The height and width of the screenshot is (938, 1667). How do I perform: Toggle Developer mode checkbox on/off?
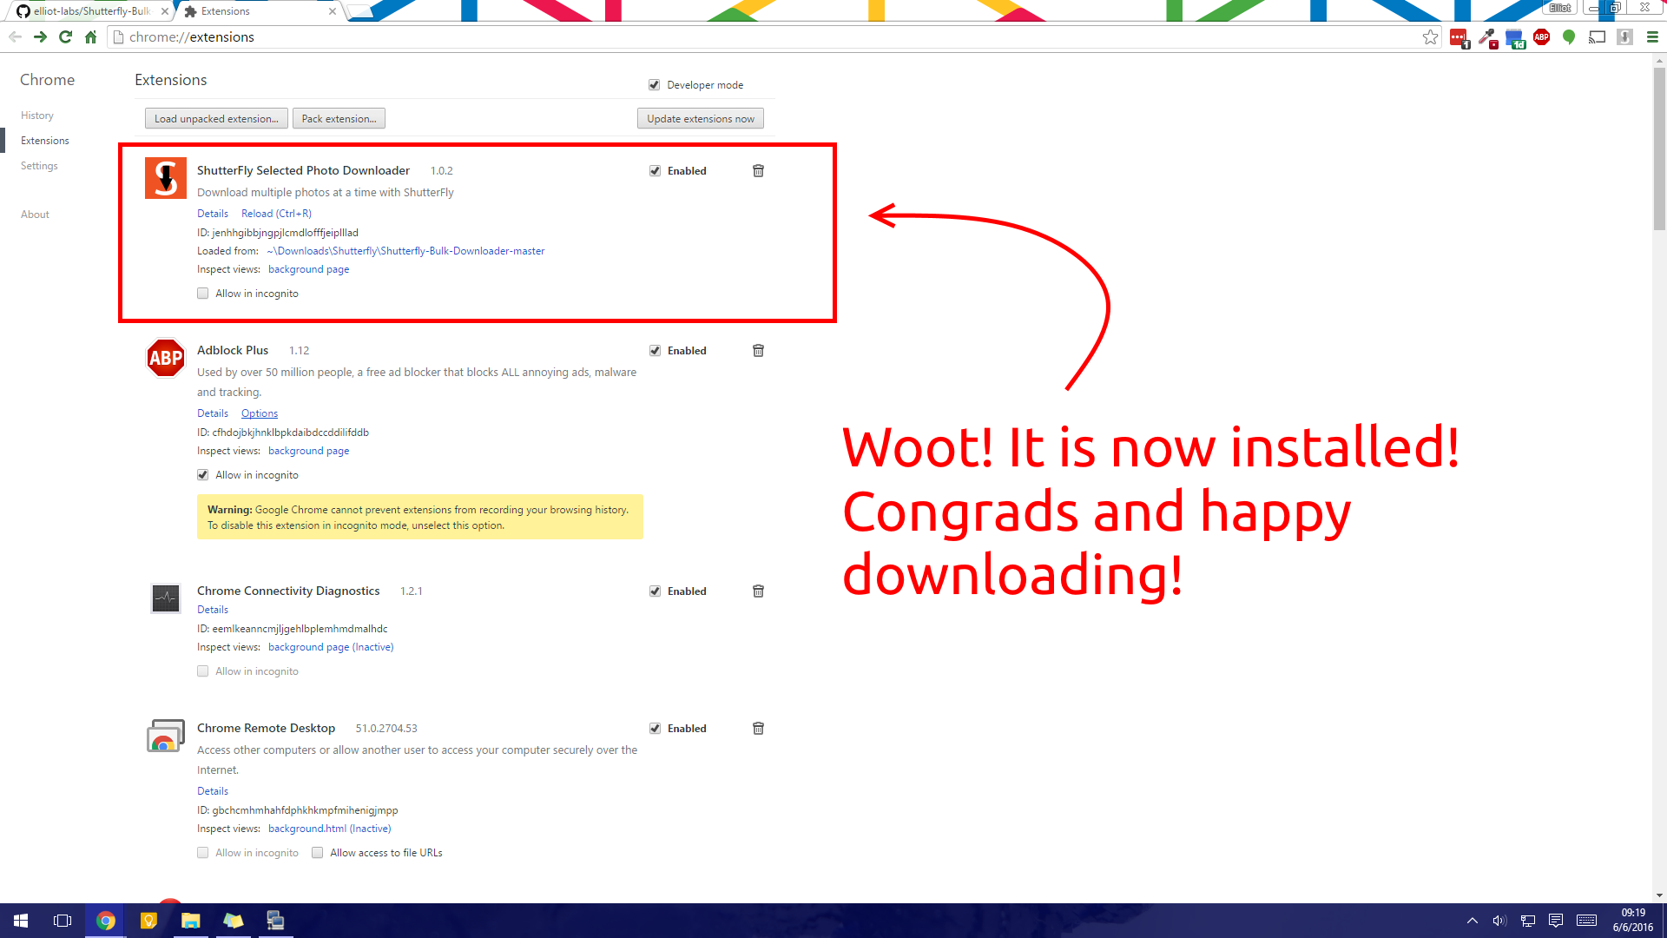655,85
